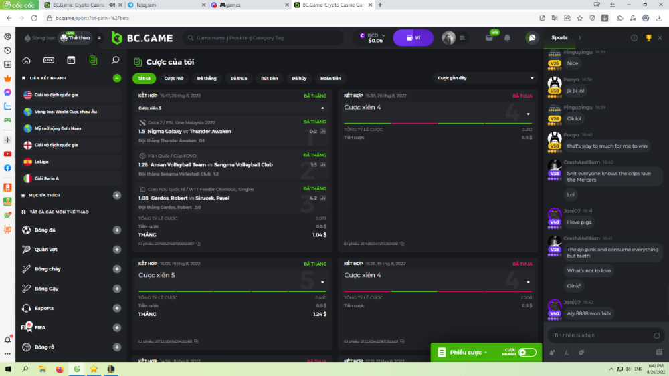Viewport: 669px width, 376px height.
Task: Toggle the Cược nhanh quick bet switch
Action: point(527,352)
